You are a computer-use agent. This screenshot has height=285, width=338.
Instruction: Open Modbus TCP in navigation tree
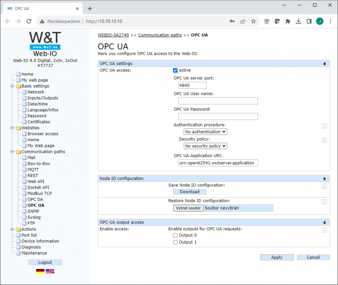[40, 193]
